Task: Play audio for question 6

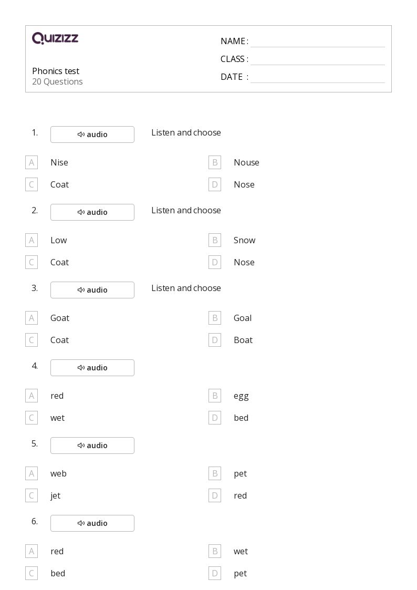Action: (92, 523)
